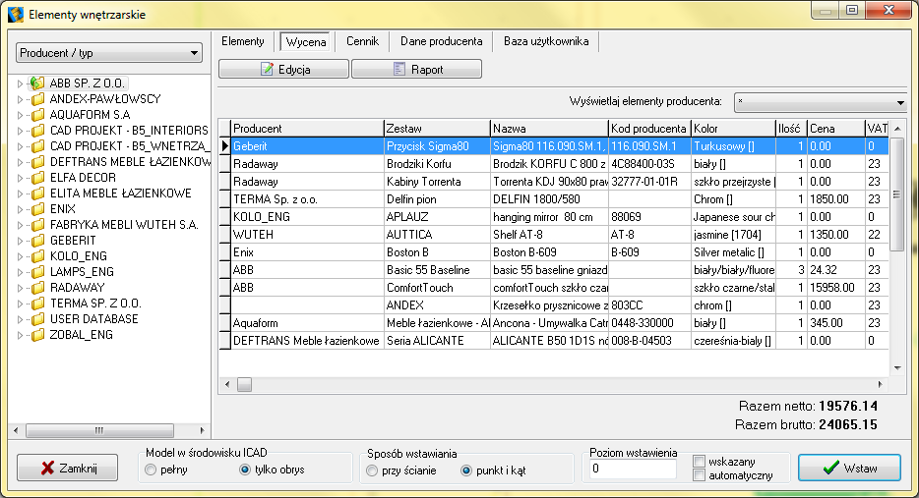Expand the AQUAFORM S.A tree node
919x498 pixels.
pos(20,115)
